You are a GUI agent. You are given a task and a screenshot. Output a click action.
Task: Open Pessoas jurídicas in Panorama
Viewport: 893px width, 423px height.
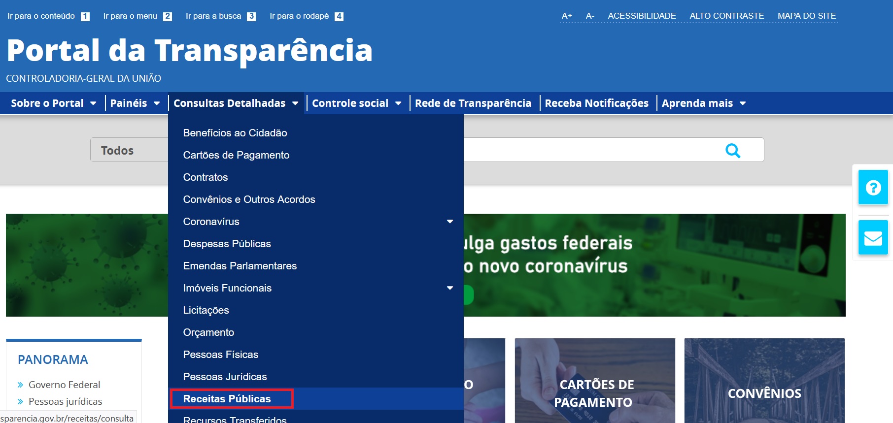(65, 401)
